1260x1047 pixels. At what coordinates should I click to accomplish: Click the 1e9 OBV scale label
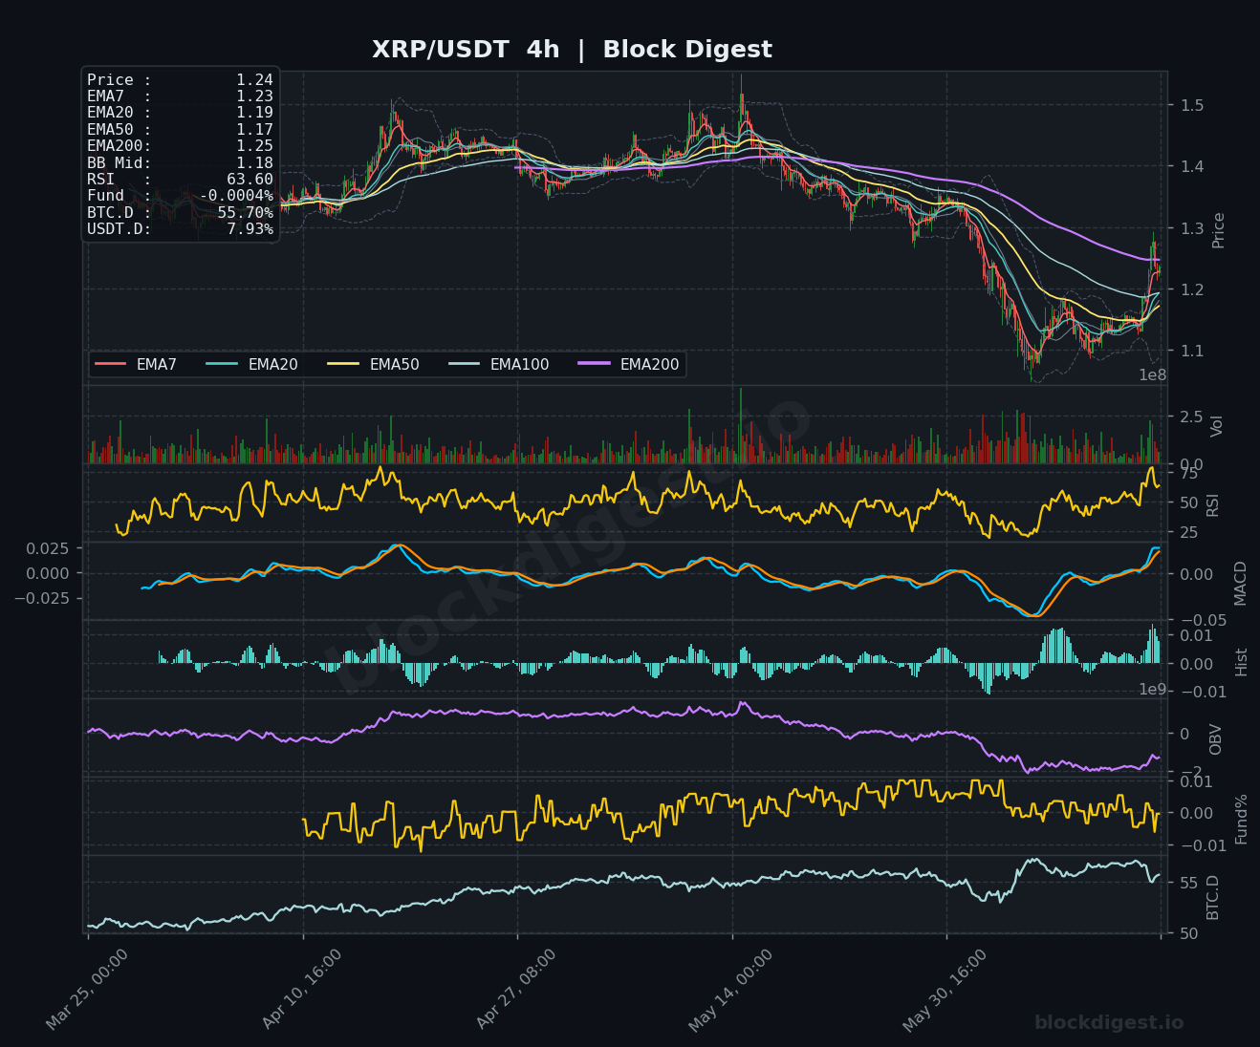click(x=1152, y=690)
